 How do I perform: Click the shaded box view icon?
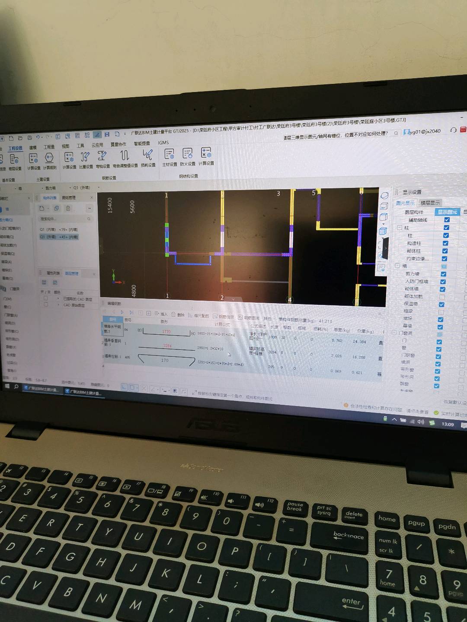[383, 231]
